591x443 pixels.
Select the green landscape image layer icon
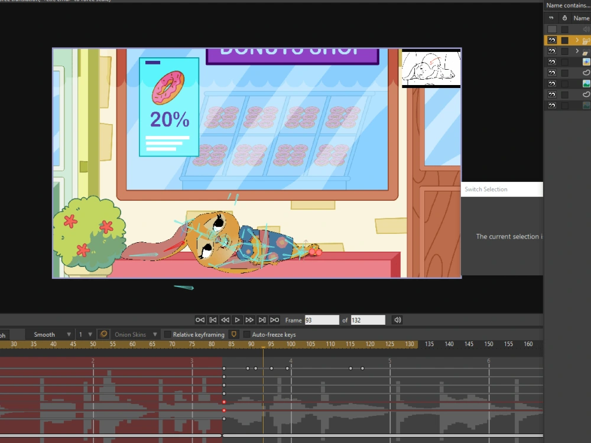[x=586, y=84]
